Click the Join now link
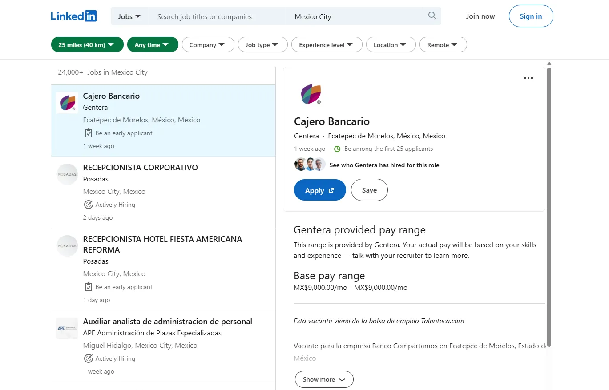Viewport: 609px width, 390px height. click(480, 16)
